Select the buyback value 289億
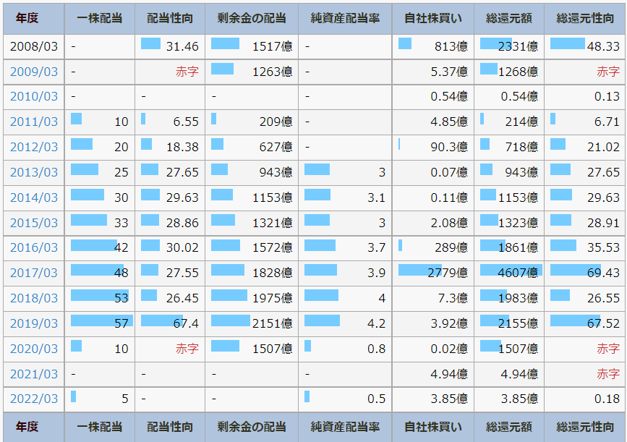This screenshot has width=627, height=442. point(451,247)
